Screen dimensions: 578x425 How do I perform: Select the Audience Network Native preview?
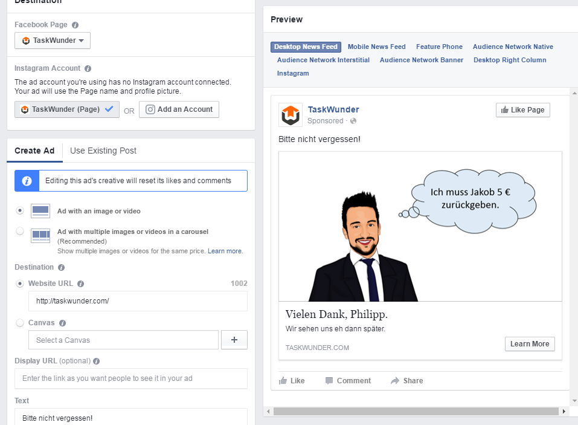[x=513, y=47]
